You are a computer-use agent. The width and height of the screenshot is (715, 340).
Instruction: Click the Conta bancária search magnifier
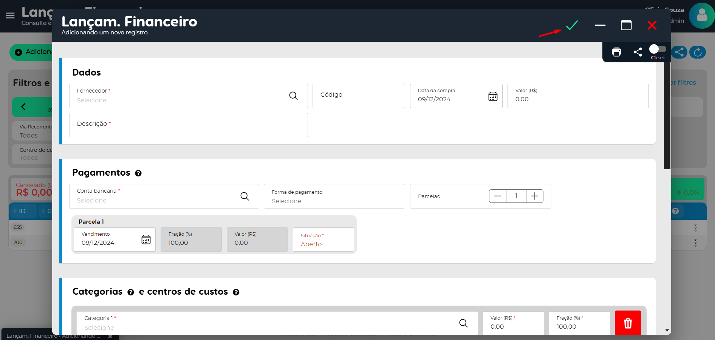[x=245, y=196]
